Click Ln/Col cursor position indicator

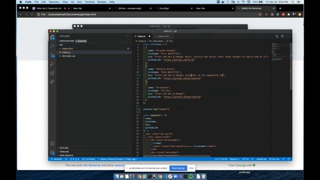pyautogui.click(x=221, y=159)
